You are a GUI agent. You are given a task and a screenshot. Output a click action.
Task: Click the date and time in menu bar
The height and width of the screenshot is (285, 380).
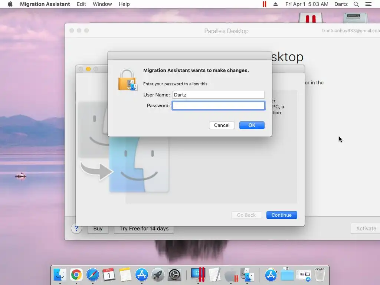(x=307, y=4)
